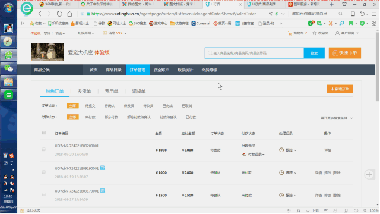Image resolution: width=380 pixels, height=214 pixels.
Task: Switch to the 发货单 tab
Action: [x=84, y=91]
